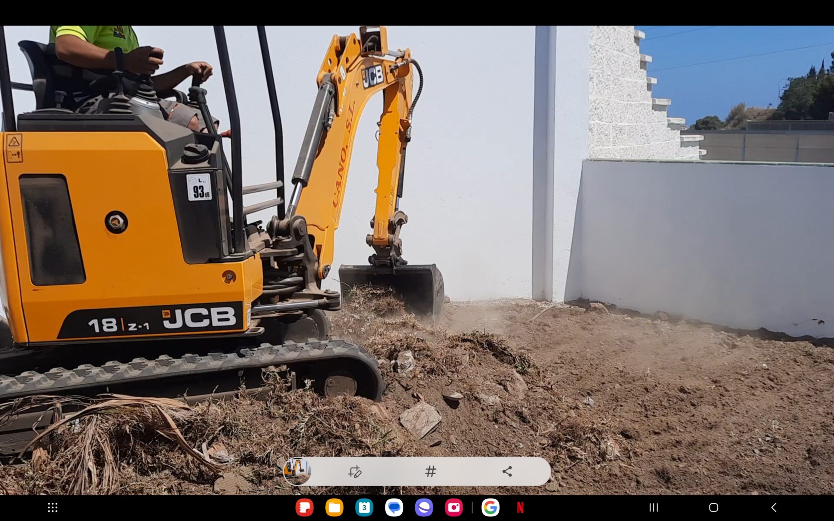Open the Calendar app in taskbar
834x521 pixels.
364,508
